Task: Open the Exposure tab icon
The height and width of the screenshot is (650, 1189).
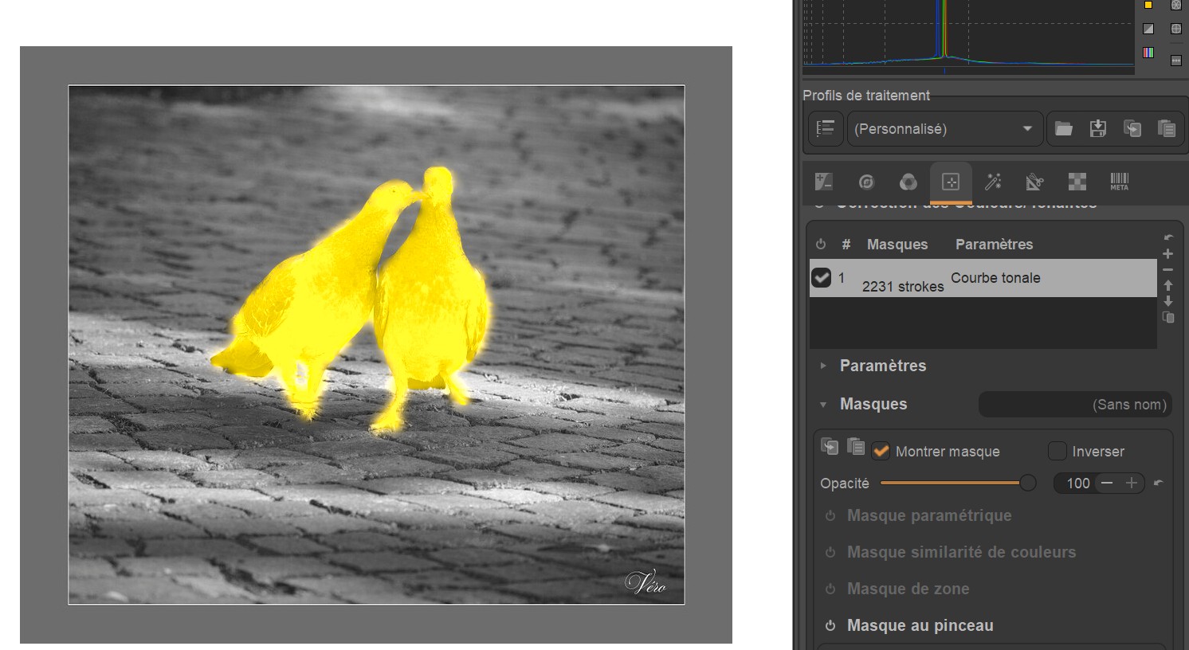Action: click(824, 182)
